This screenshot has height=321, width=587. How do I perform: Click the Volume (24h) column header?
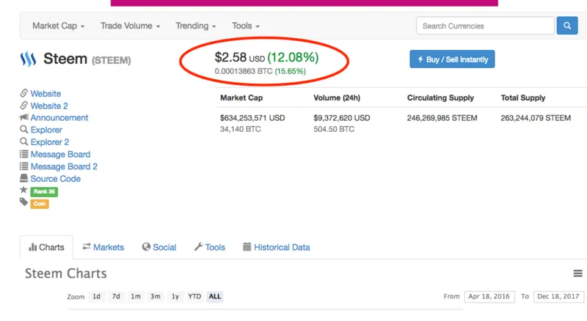point(337,98)
